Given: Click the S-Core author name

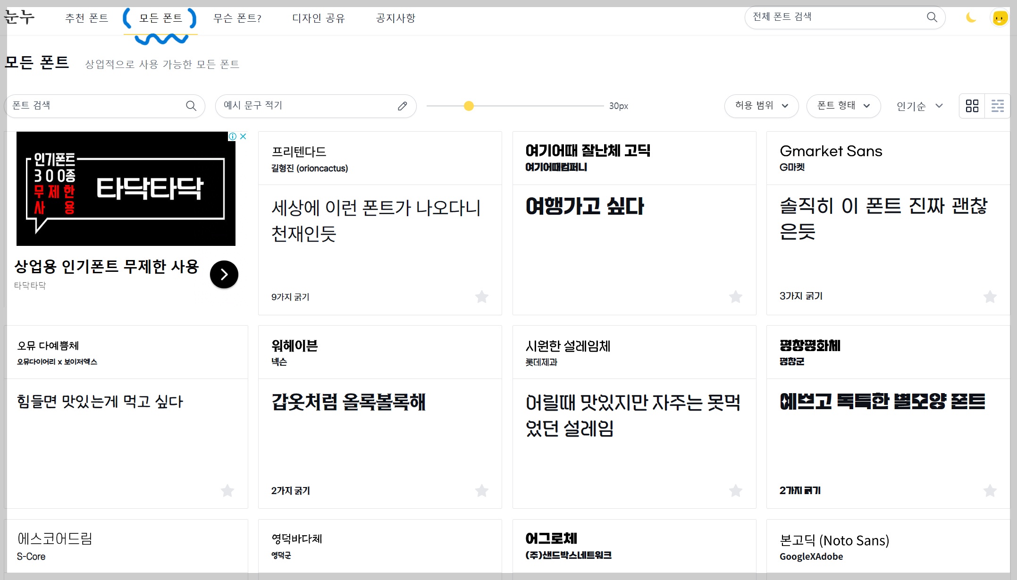Looking at the screenshot, I should [x=31, y=556].
